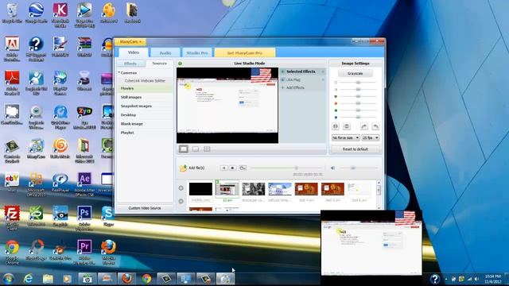The image size is (509, 286).
Task: Adjust the first image settings slider
Action: [x=358, y=83]
